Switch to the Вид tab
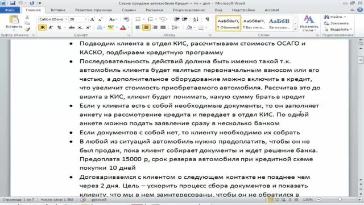 pyautogui.click(x=218, y=10)
